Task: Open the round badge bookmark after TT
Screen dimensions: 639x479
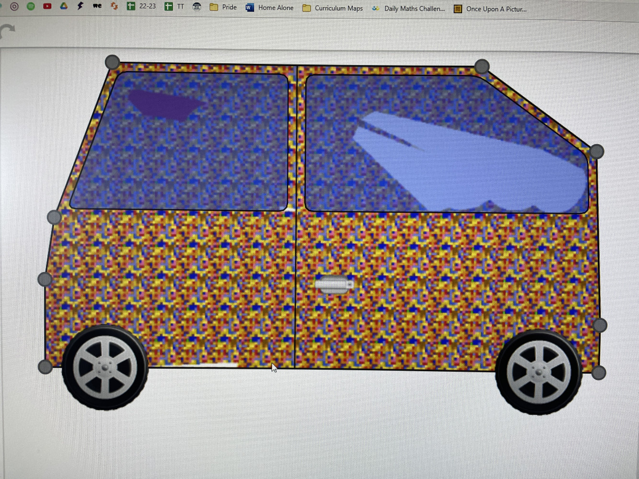Action: (x=197, y=7)
